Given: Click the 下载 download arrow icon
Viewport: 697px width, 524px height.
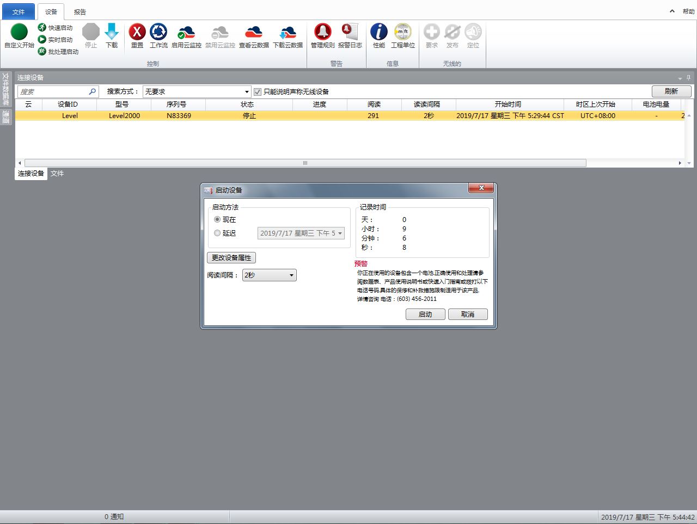Looking at the screenshot, I should point(112,32).
